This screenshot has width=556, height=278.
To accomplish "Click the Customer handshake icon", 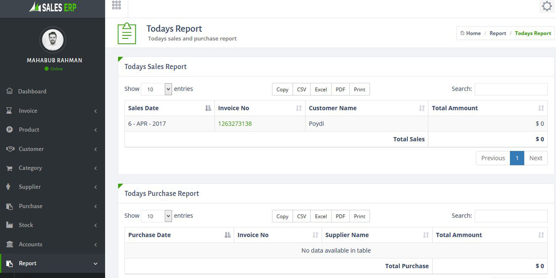I will [10, 149].
